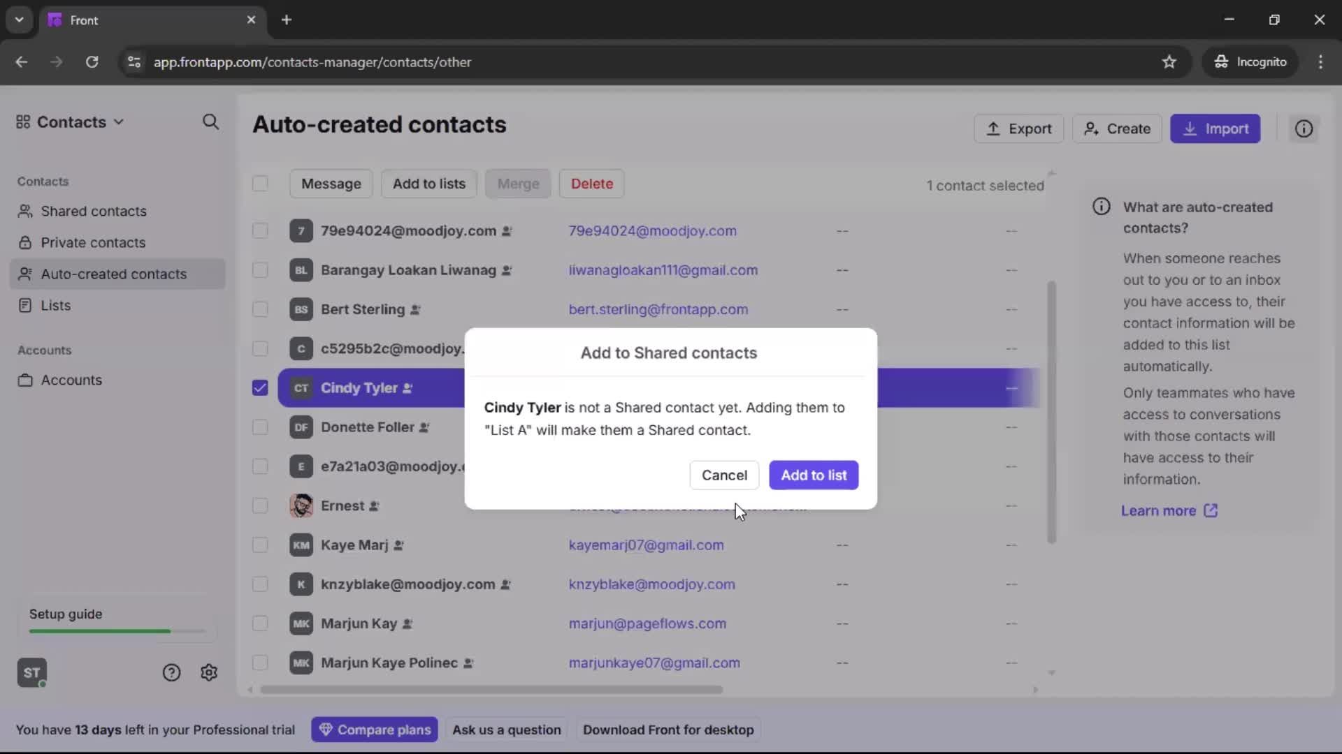1342x754 pixels.
Task: Check Bert Sterling's row checkbox
Action: [x=259, y=309]
